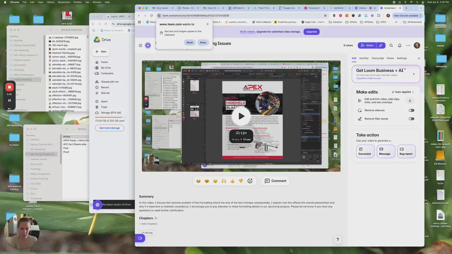The height and width of the screenshot is (254, 452).
Task: Click the add tag field
Action: tap(148, 233)
